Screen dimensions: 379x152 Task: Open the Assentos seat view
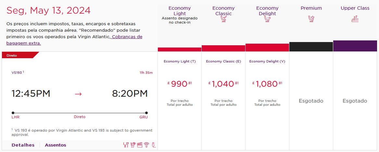[55, 145]
